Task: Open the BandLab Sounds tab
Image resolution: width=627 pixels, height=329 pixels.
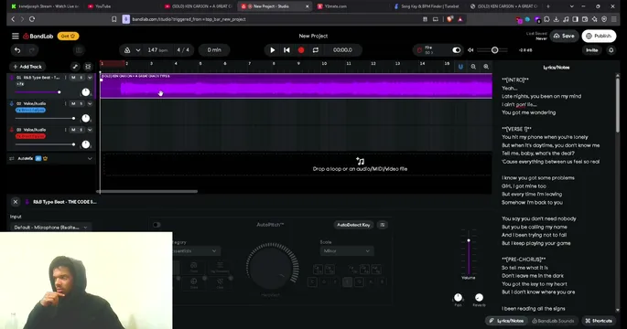Action: (x=553, y=321)
